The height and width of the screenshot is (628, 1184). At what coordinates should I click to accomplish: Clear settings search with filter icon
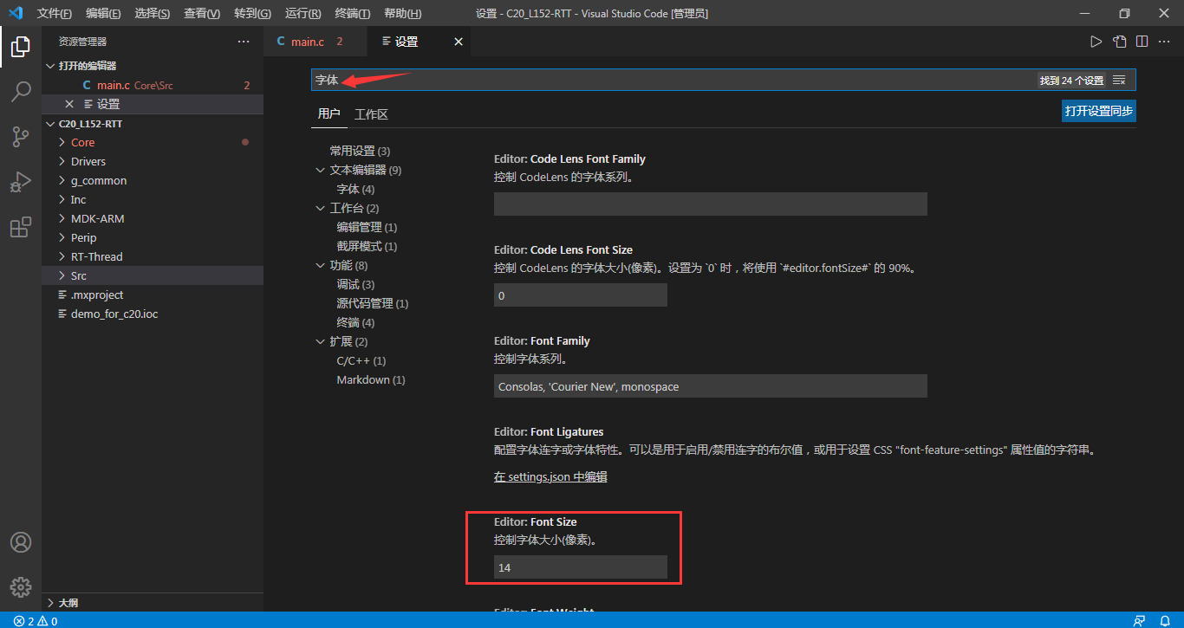tap(1119, 80)
